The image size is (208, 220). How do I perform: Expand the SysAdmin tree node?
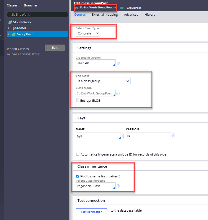pos(9,28)
